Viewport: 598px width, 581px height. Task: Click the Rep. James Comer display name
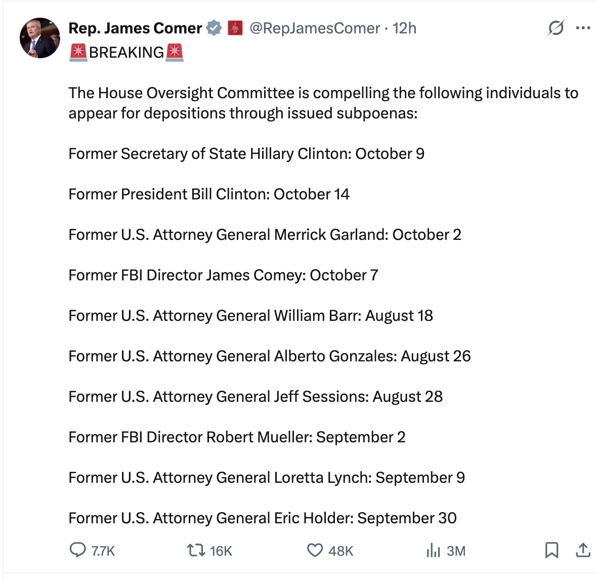coord(135,28)
